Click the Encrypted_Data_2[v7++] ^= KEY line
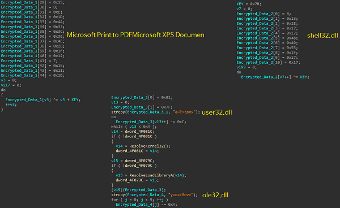Image resolution: width=340 pixels, height=208 pixels. pos(275,77)
